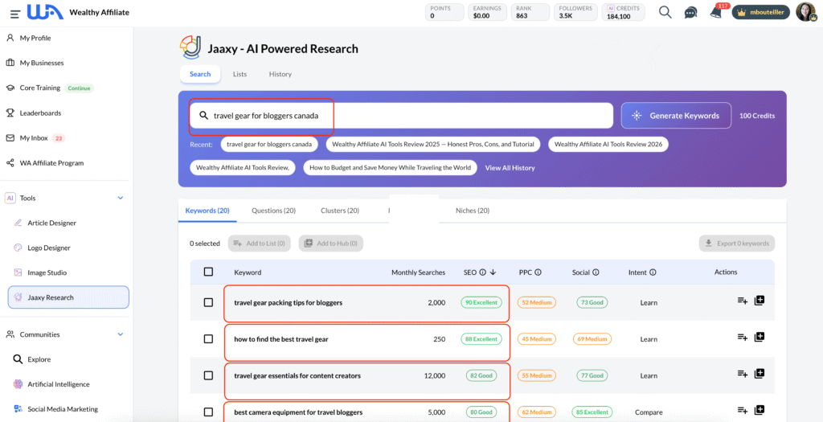Click Add to List (0) button

(x=260, y=243)
